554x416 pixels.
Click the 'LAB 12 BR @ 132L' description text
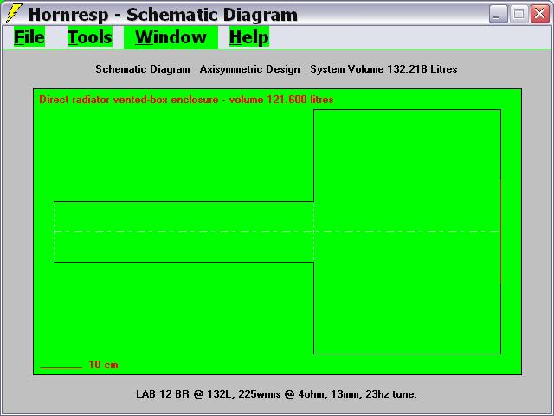click(x=276, y=394)
